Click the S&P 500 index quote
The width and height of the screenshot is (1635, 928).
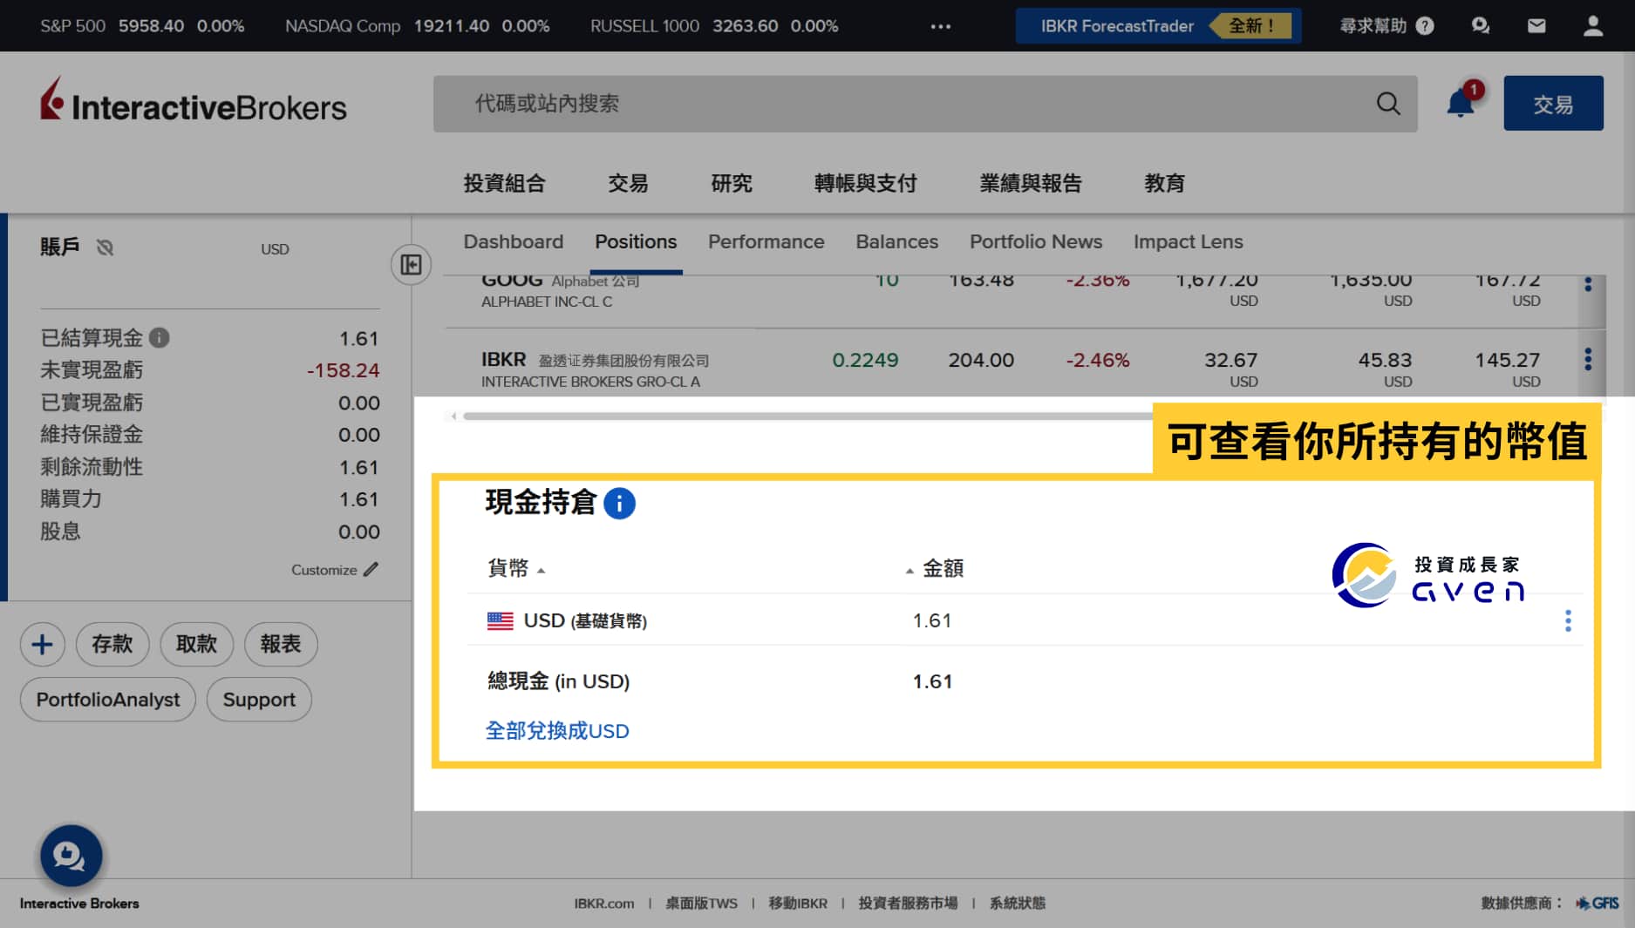point(142,26)
